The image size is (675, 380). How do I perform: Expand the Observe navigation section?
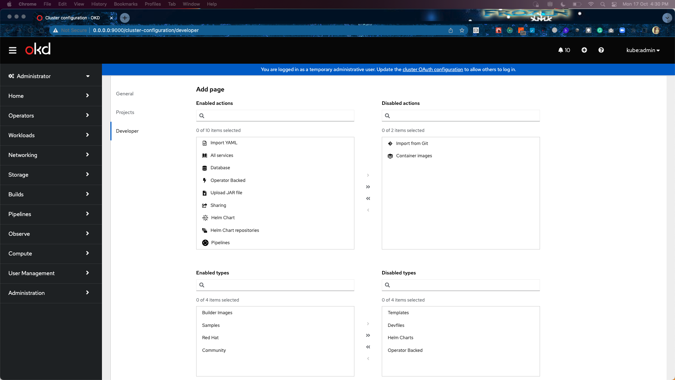49,234
